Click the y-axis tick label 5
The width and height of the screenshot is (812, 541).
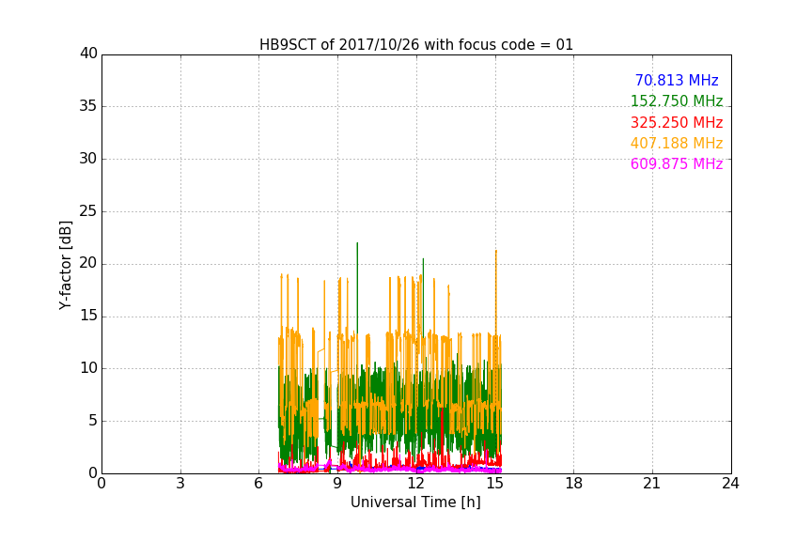93,421
